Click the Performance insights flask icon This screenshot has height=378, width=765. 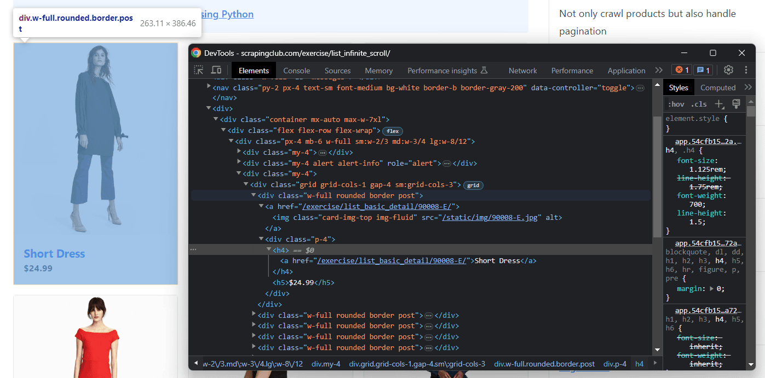[x=484, y=70]
